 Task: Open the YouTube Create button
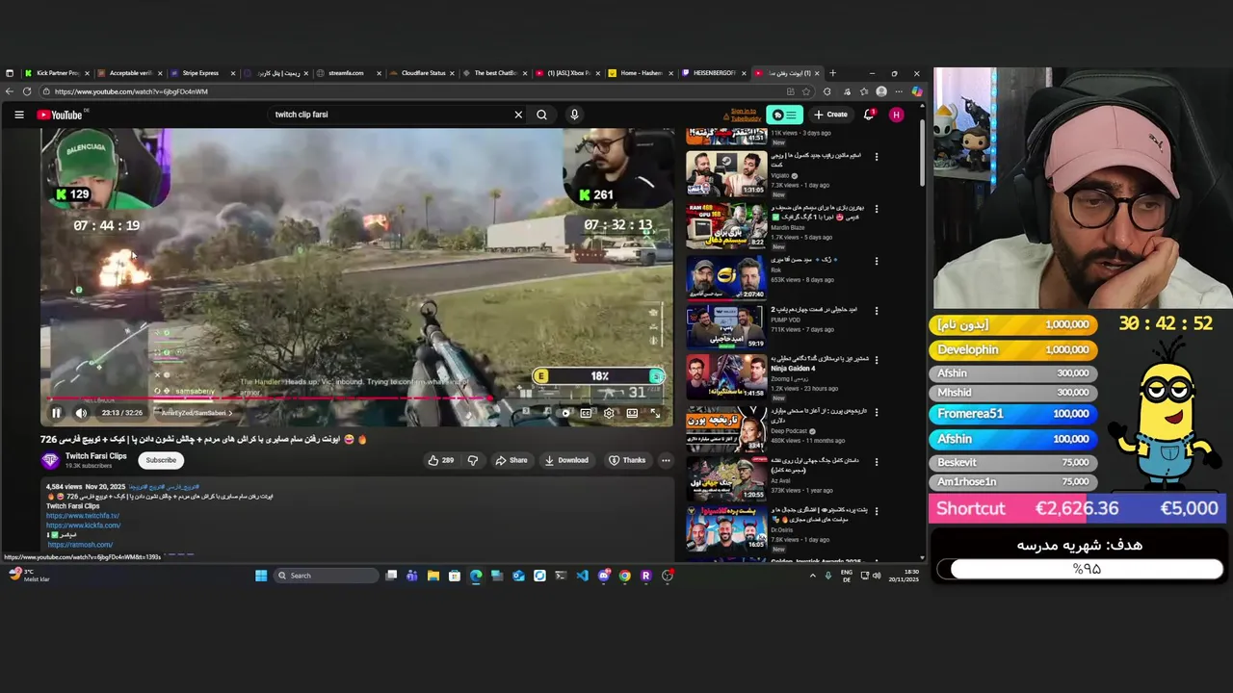830,115
